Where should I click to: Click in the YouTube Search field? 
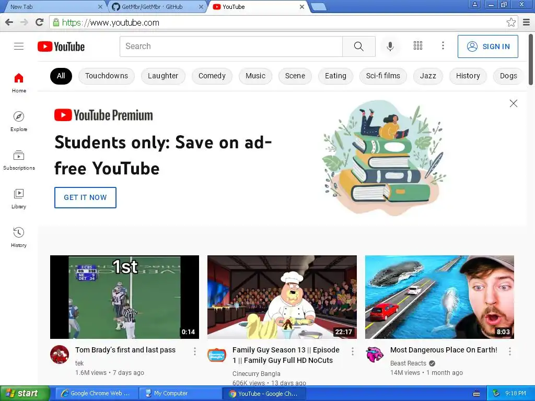[231, 46]
